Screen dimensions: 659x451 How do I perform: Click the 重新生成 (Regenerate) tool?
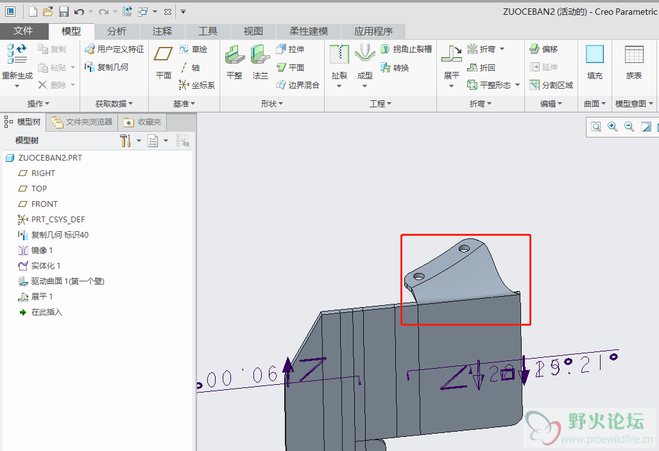coord(17,66)
